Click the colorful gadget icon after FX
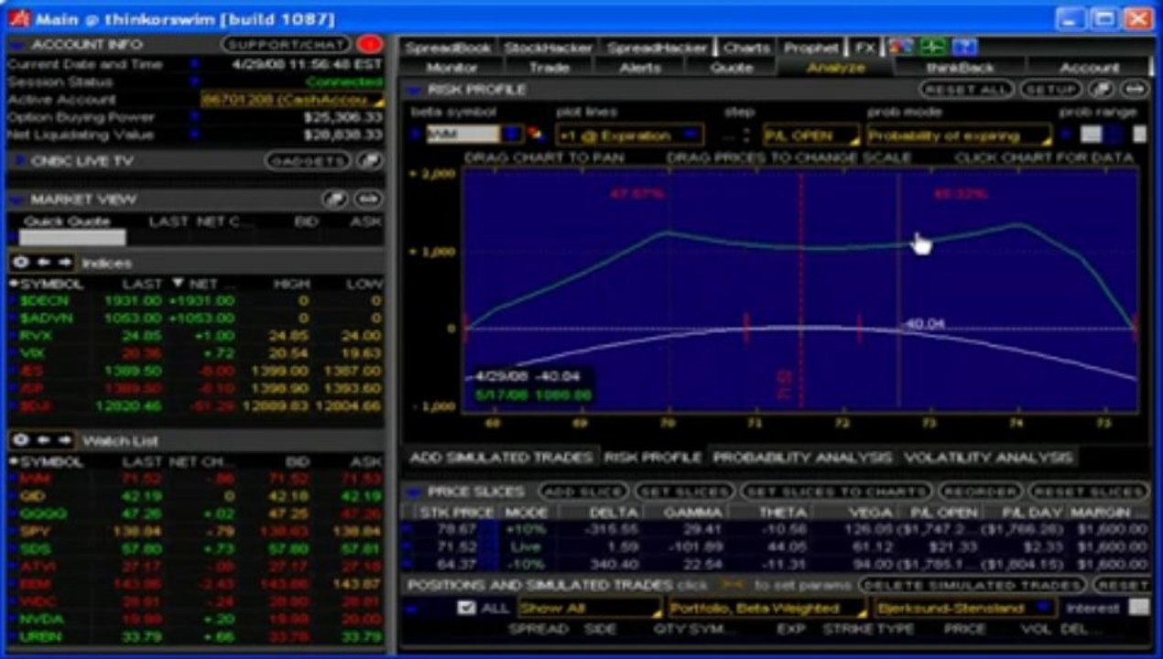This screenshot has width=1163, height=659. [x=900, y=47]
